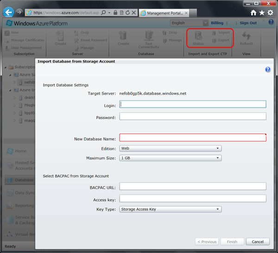Open Database navigation item

[19, 180]
